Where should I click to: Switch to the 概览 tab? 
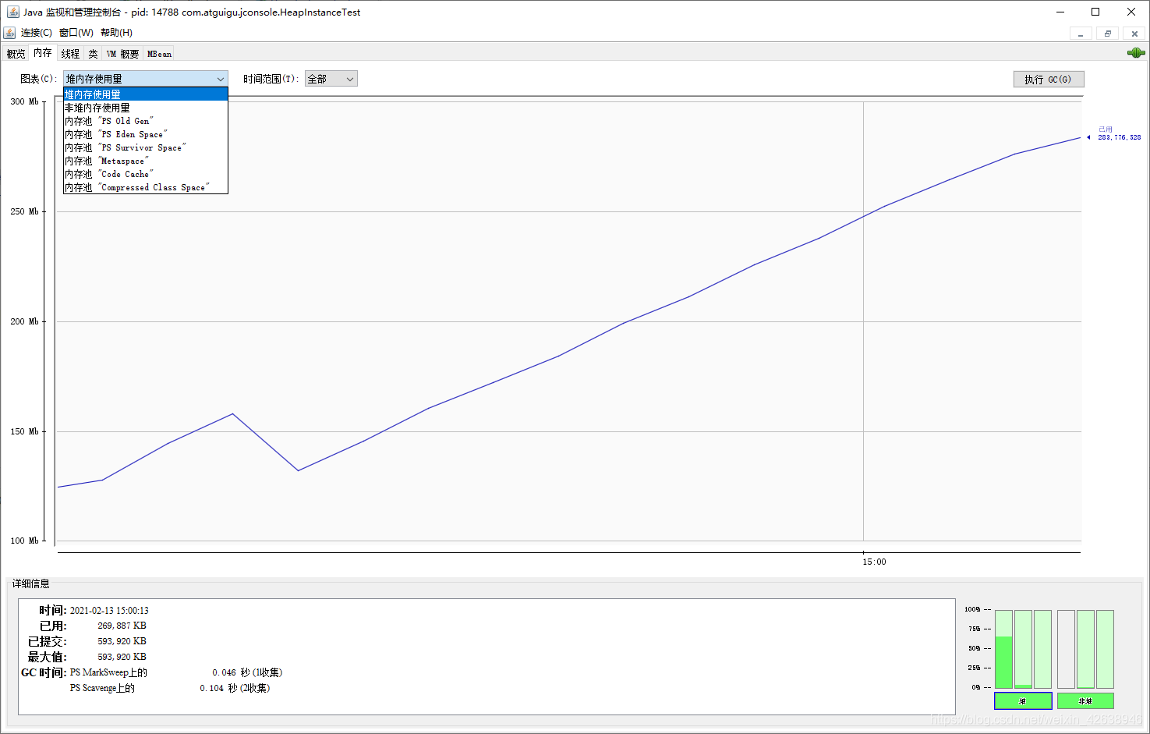[16, 54]
